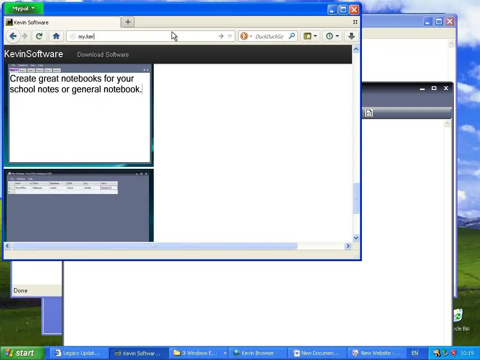
Task: Close the Mypal browser window
Action: [354, 10]
